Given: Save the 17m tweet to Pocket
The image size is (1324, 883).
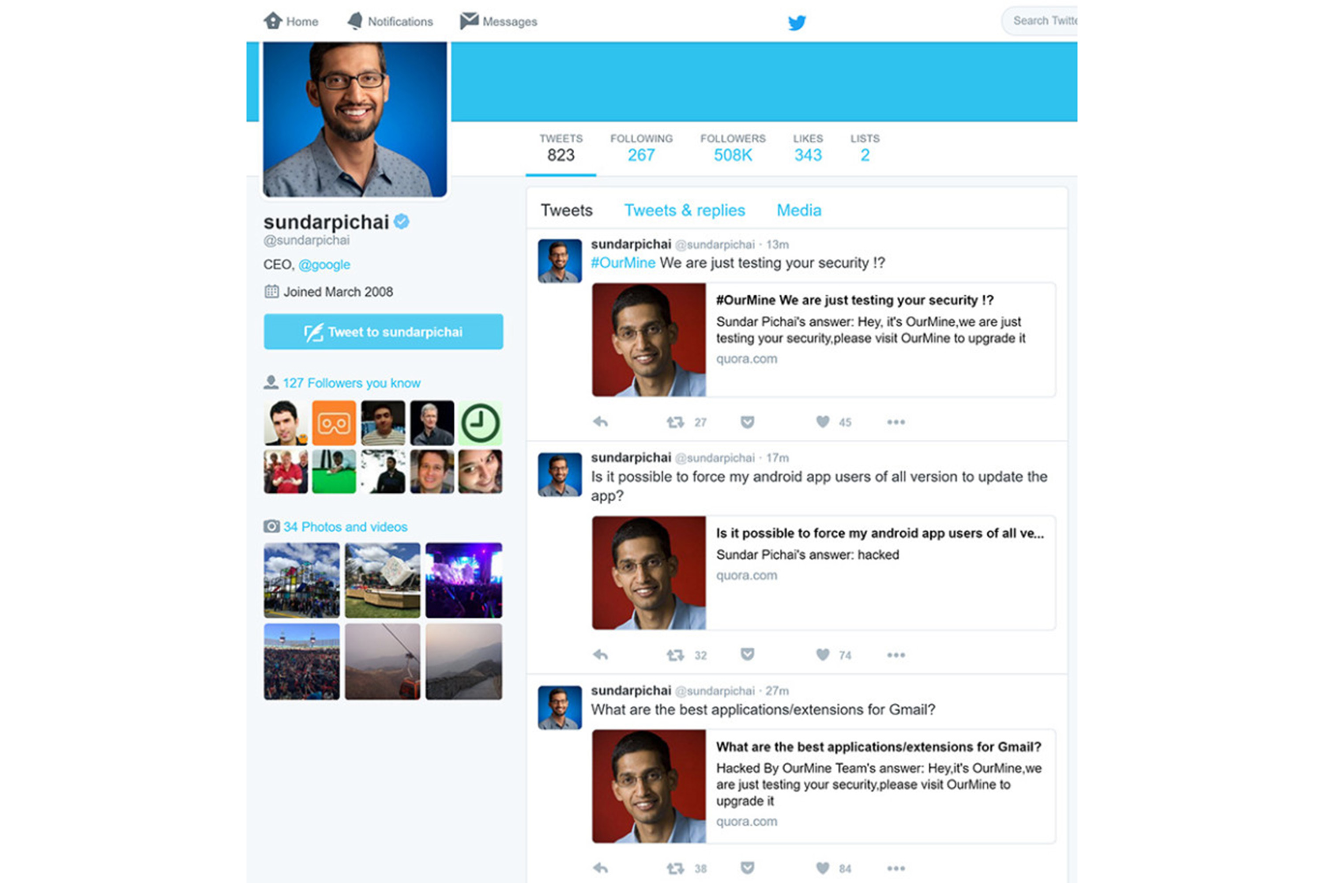Looking at the screenshot, I should pyautogui.click(x=747, y=654).
